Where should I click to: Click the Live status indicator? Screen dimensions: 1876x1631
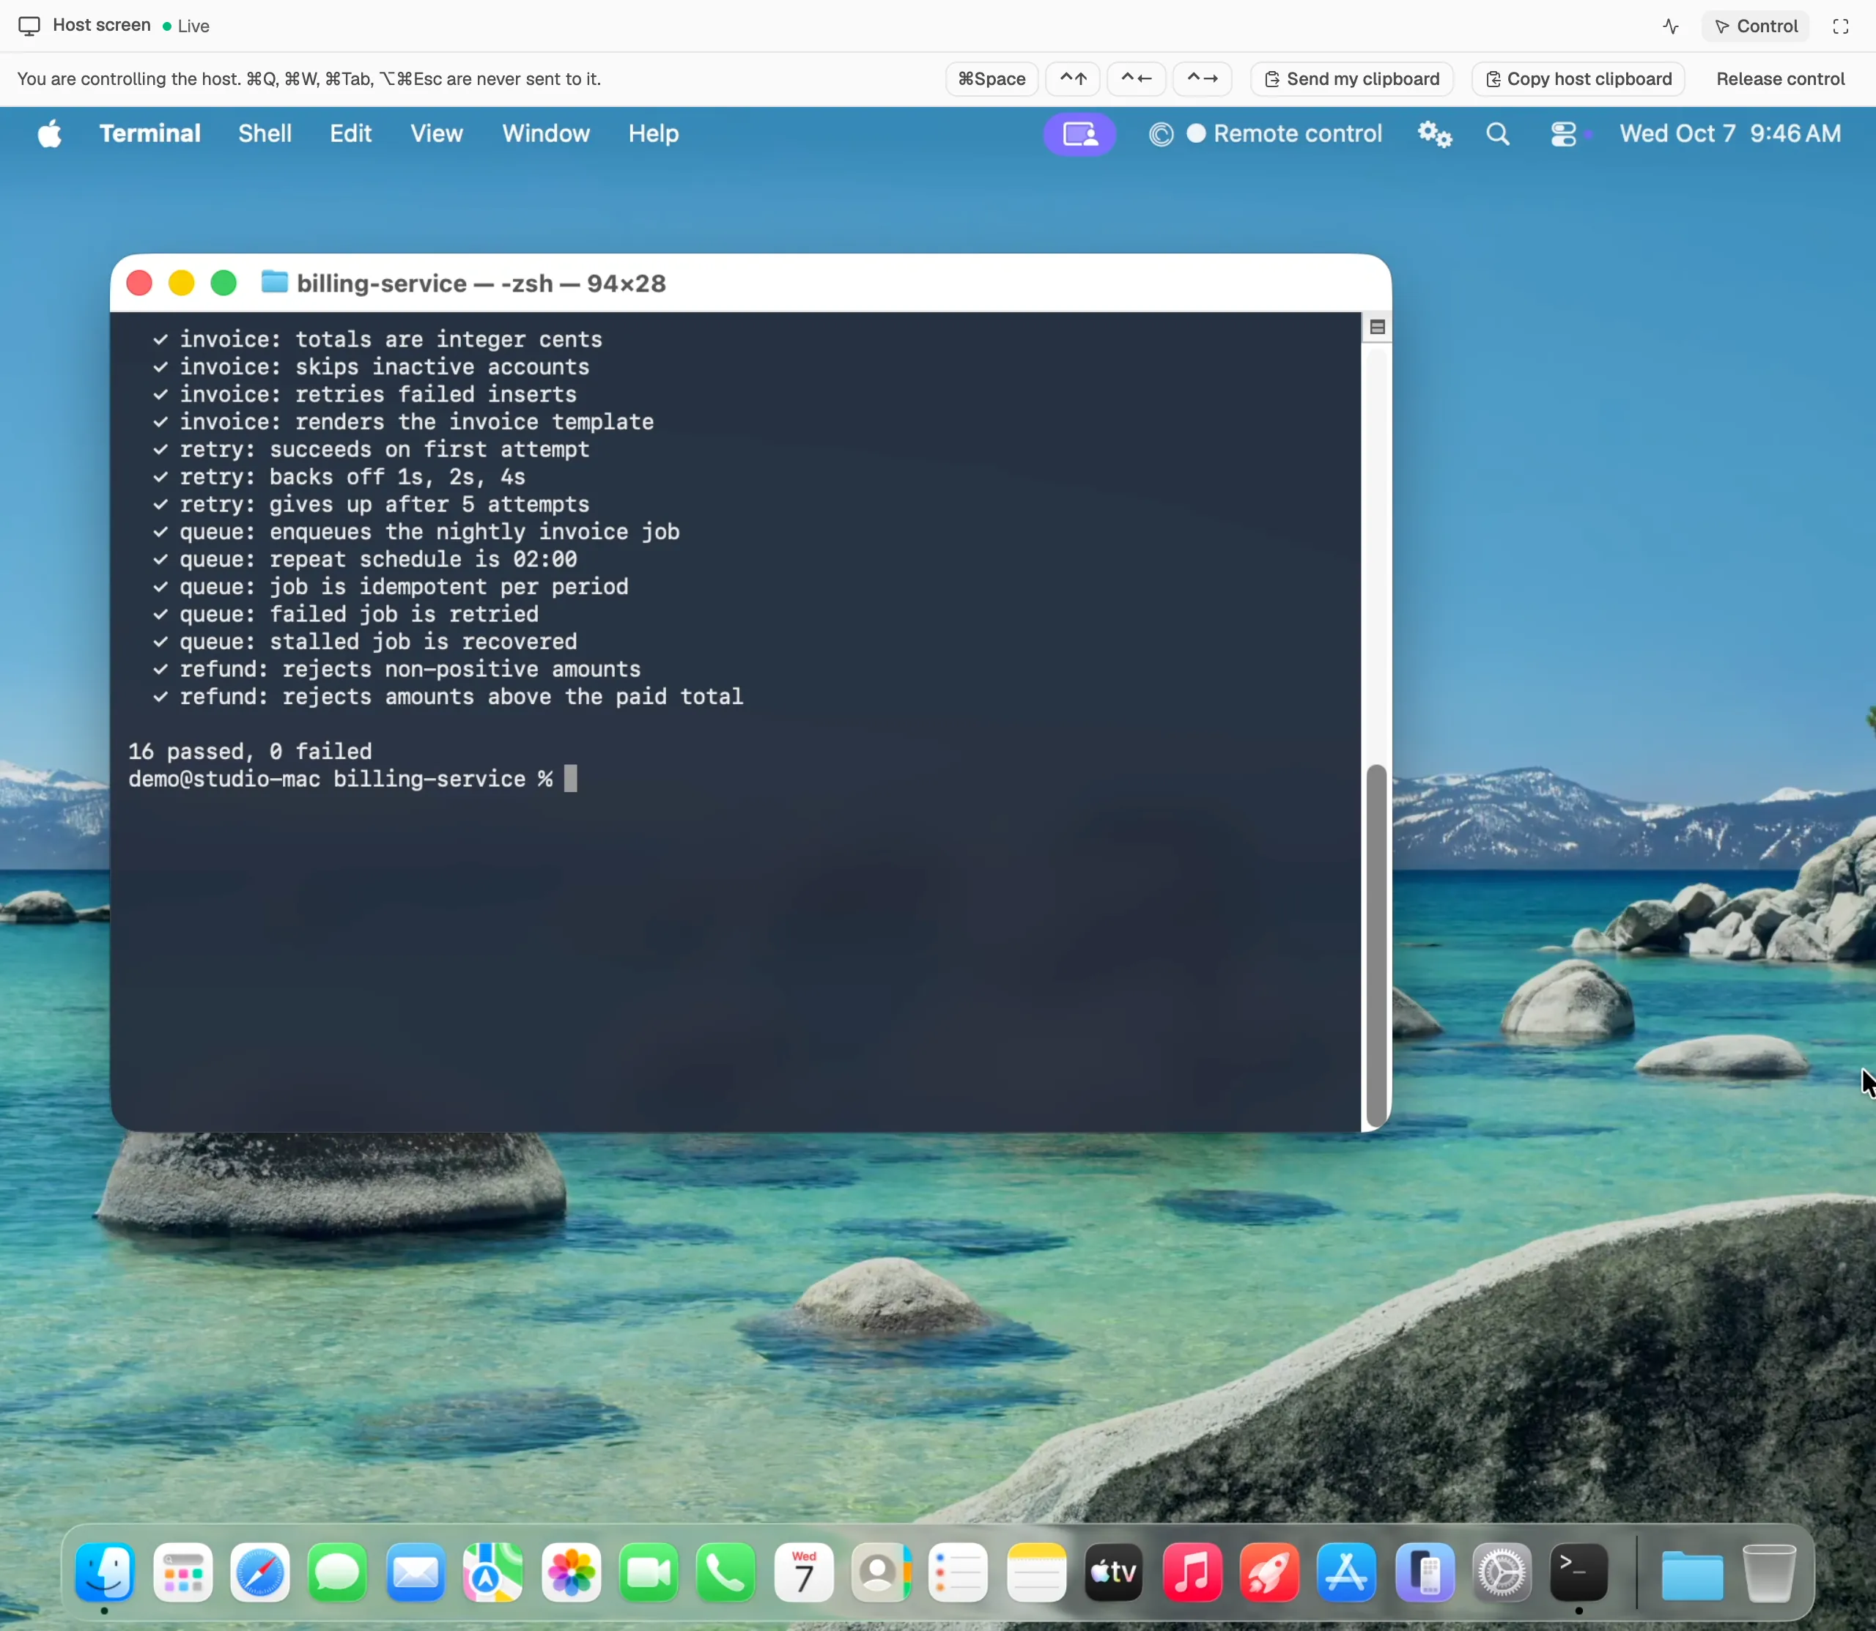pos(187,26)
